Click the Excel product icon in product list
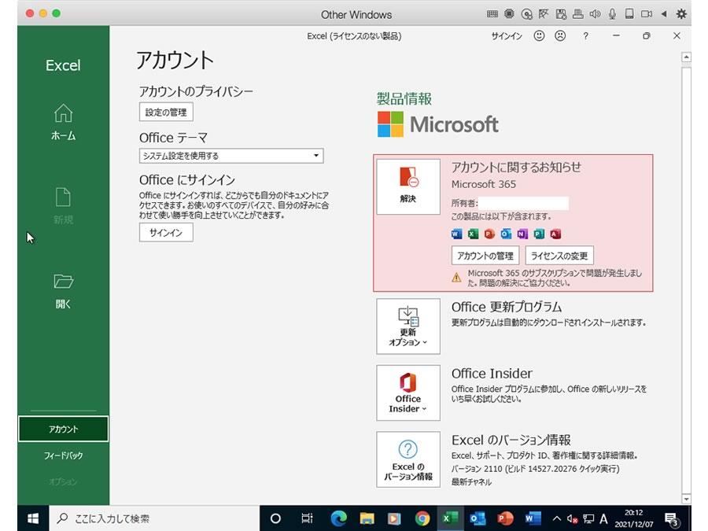The image size is (708, 531). click(473, 234)
